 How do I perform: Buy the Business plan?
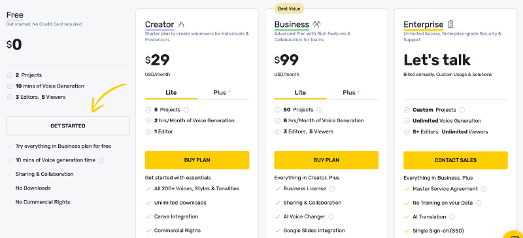(326, 160)
